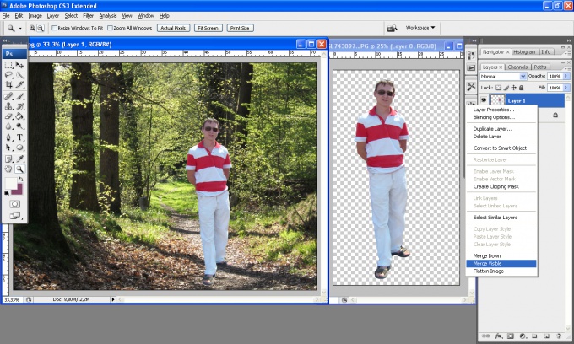Open the Go to Bridge icon
Screen dimensions: 574x344
[x=392, y=28]
